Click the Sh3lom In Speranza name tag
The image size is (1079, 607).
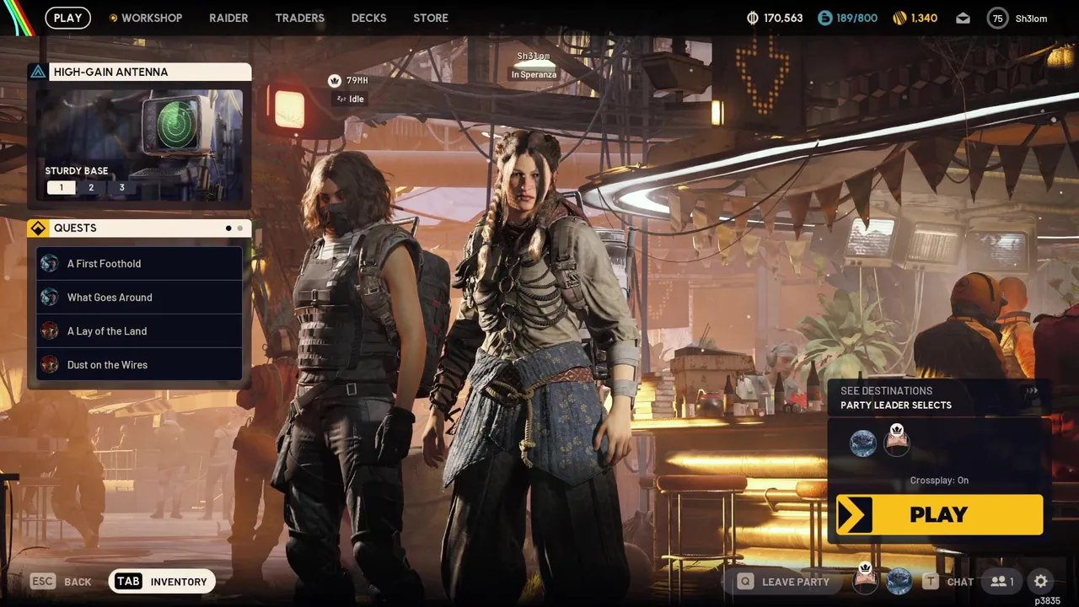coord(533,65)
